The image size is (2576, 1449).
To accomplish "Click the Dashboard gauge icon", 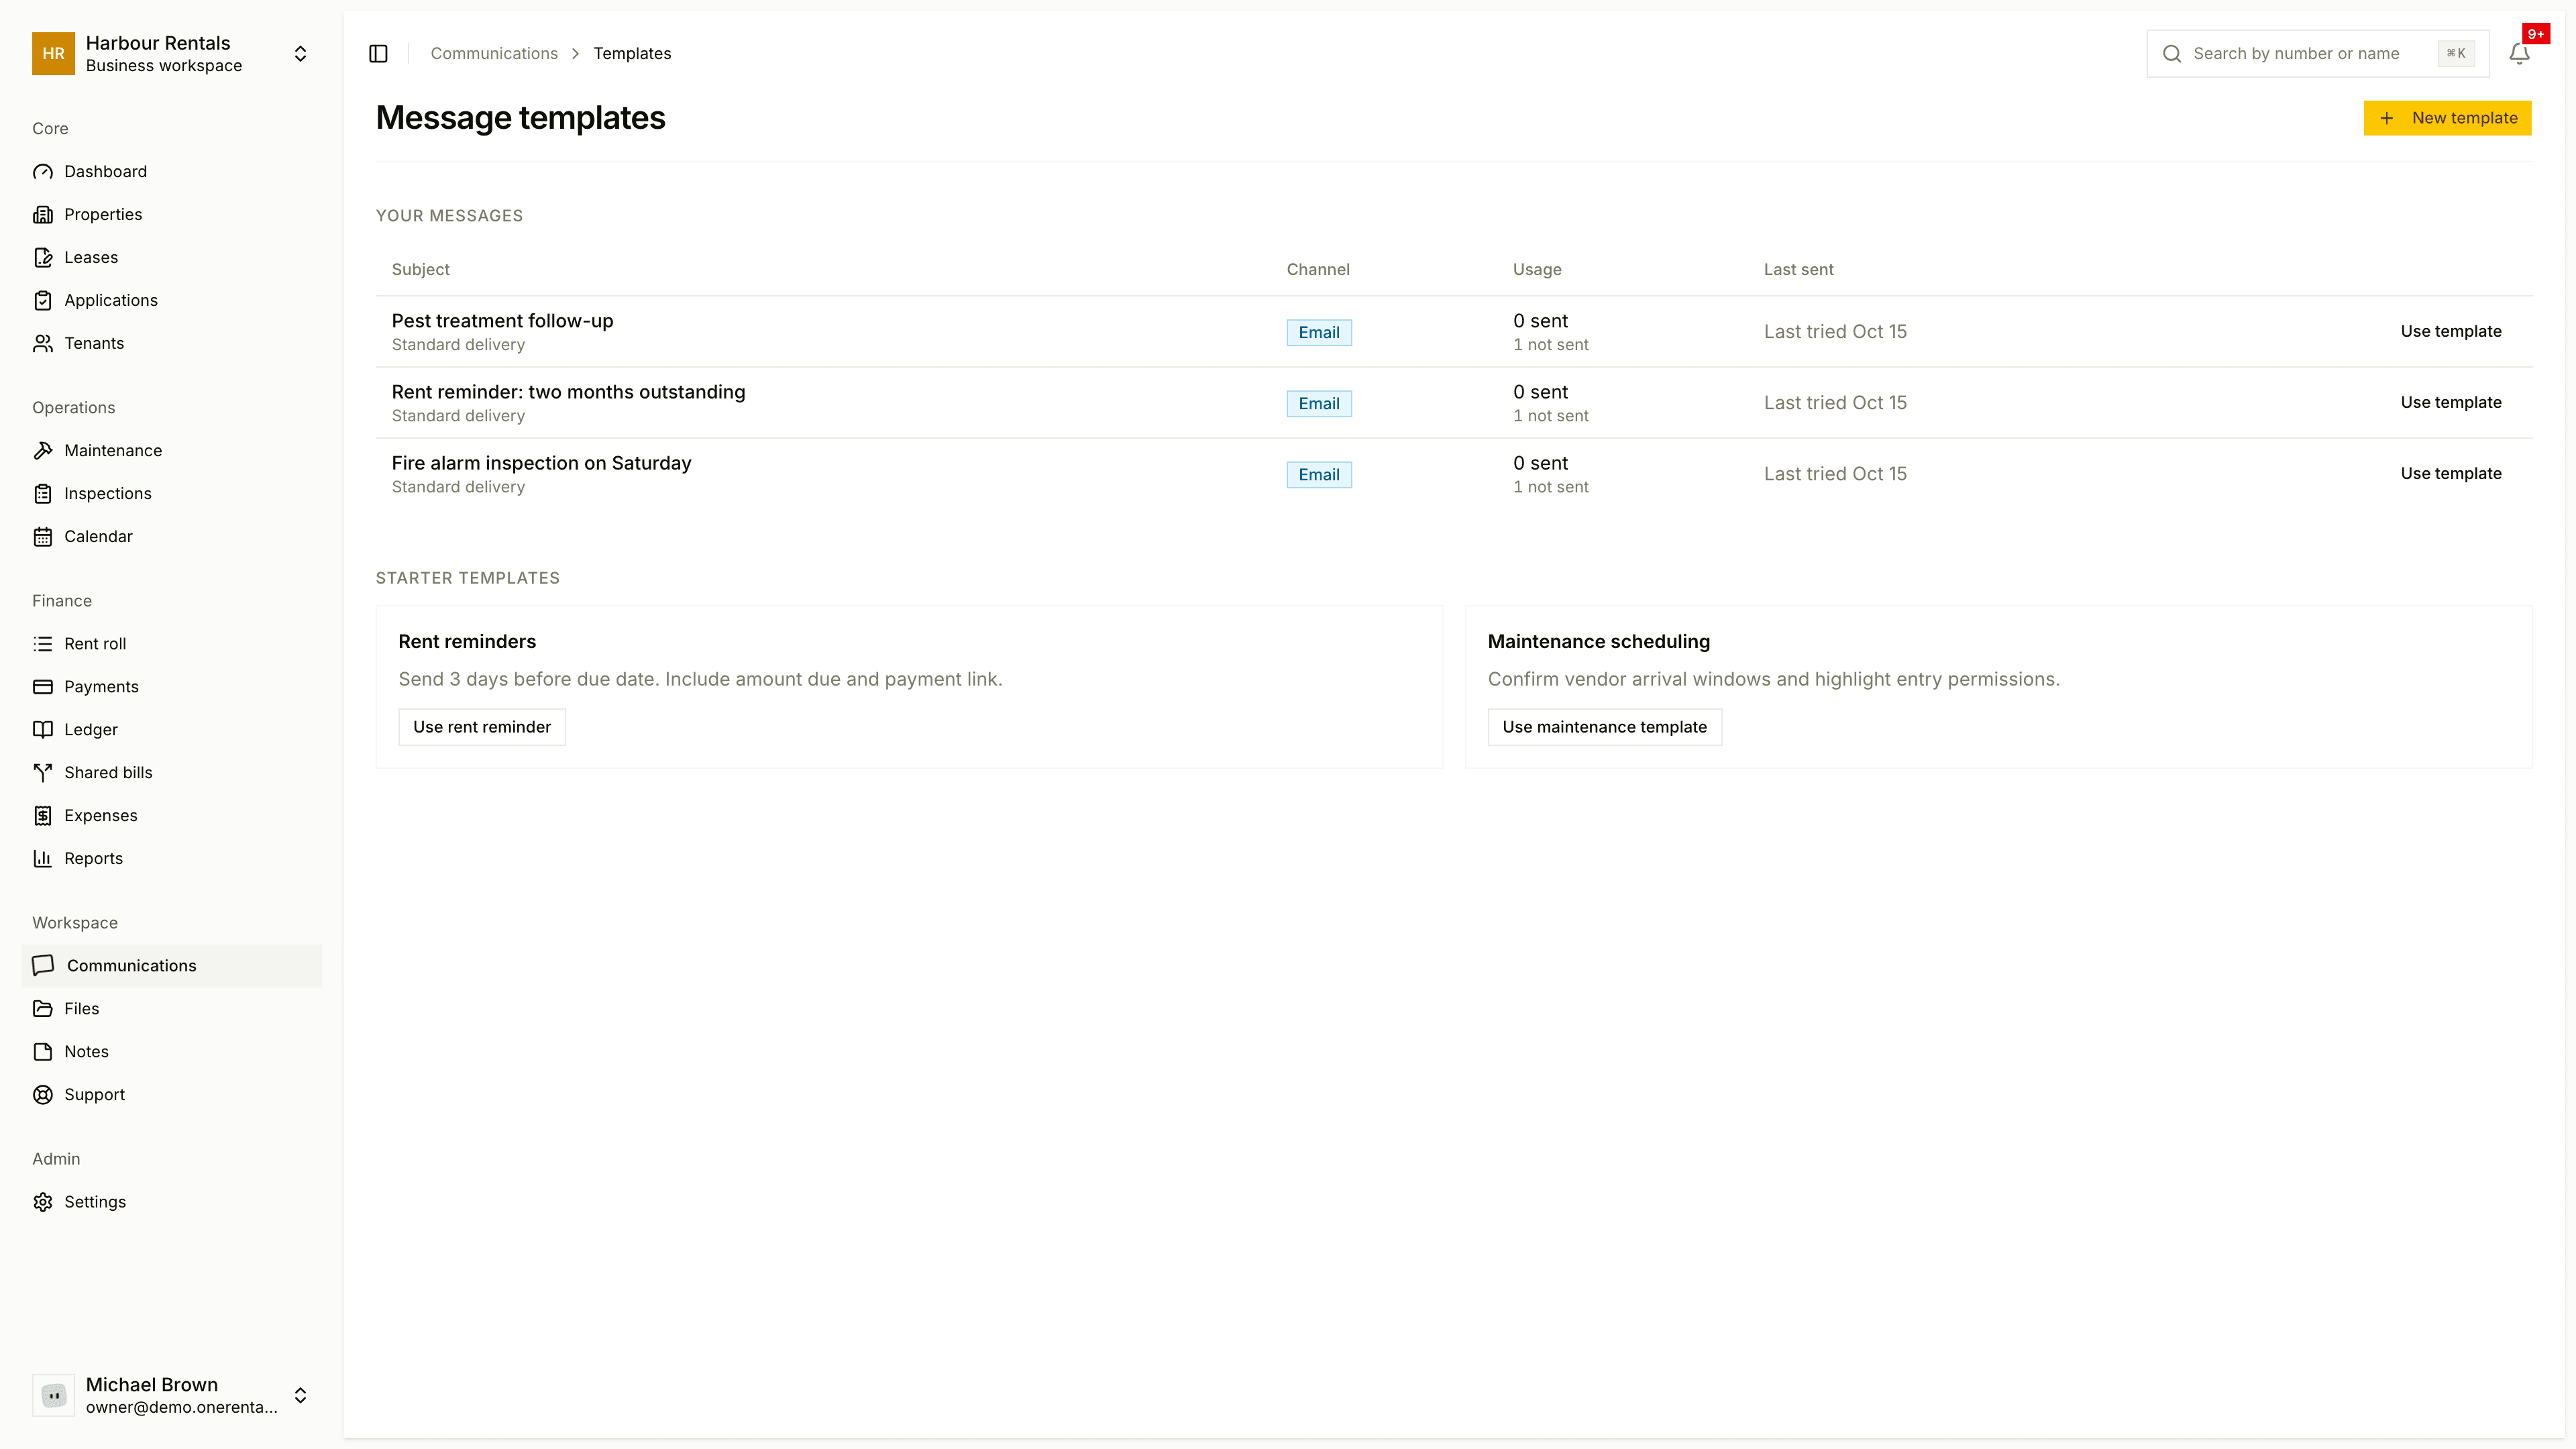I will coord(43,172).
